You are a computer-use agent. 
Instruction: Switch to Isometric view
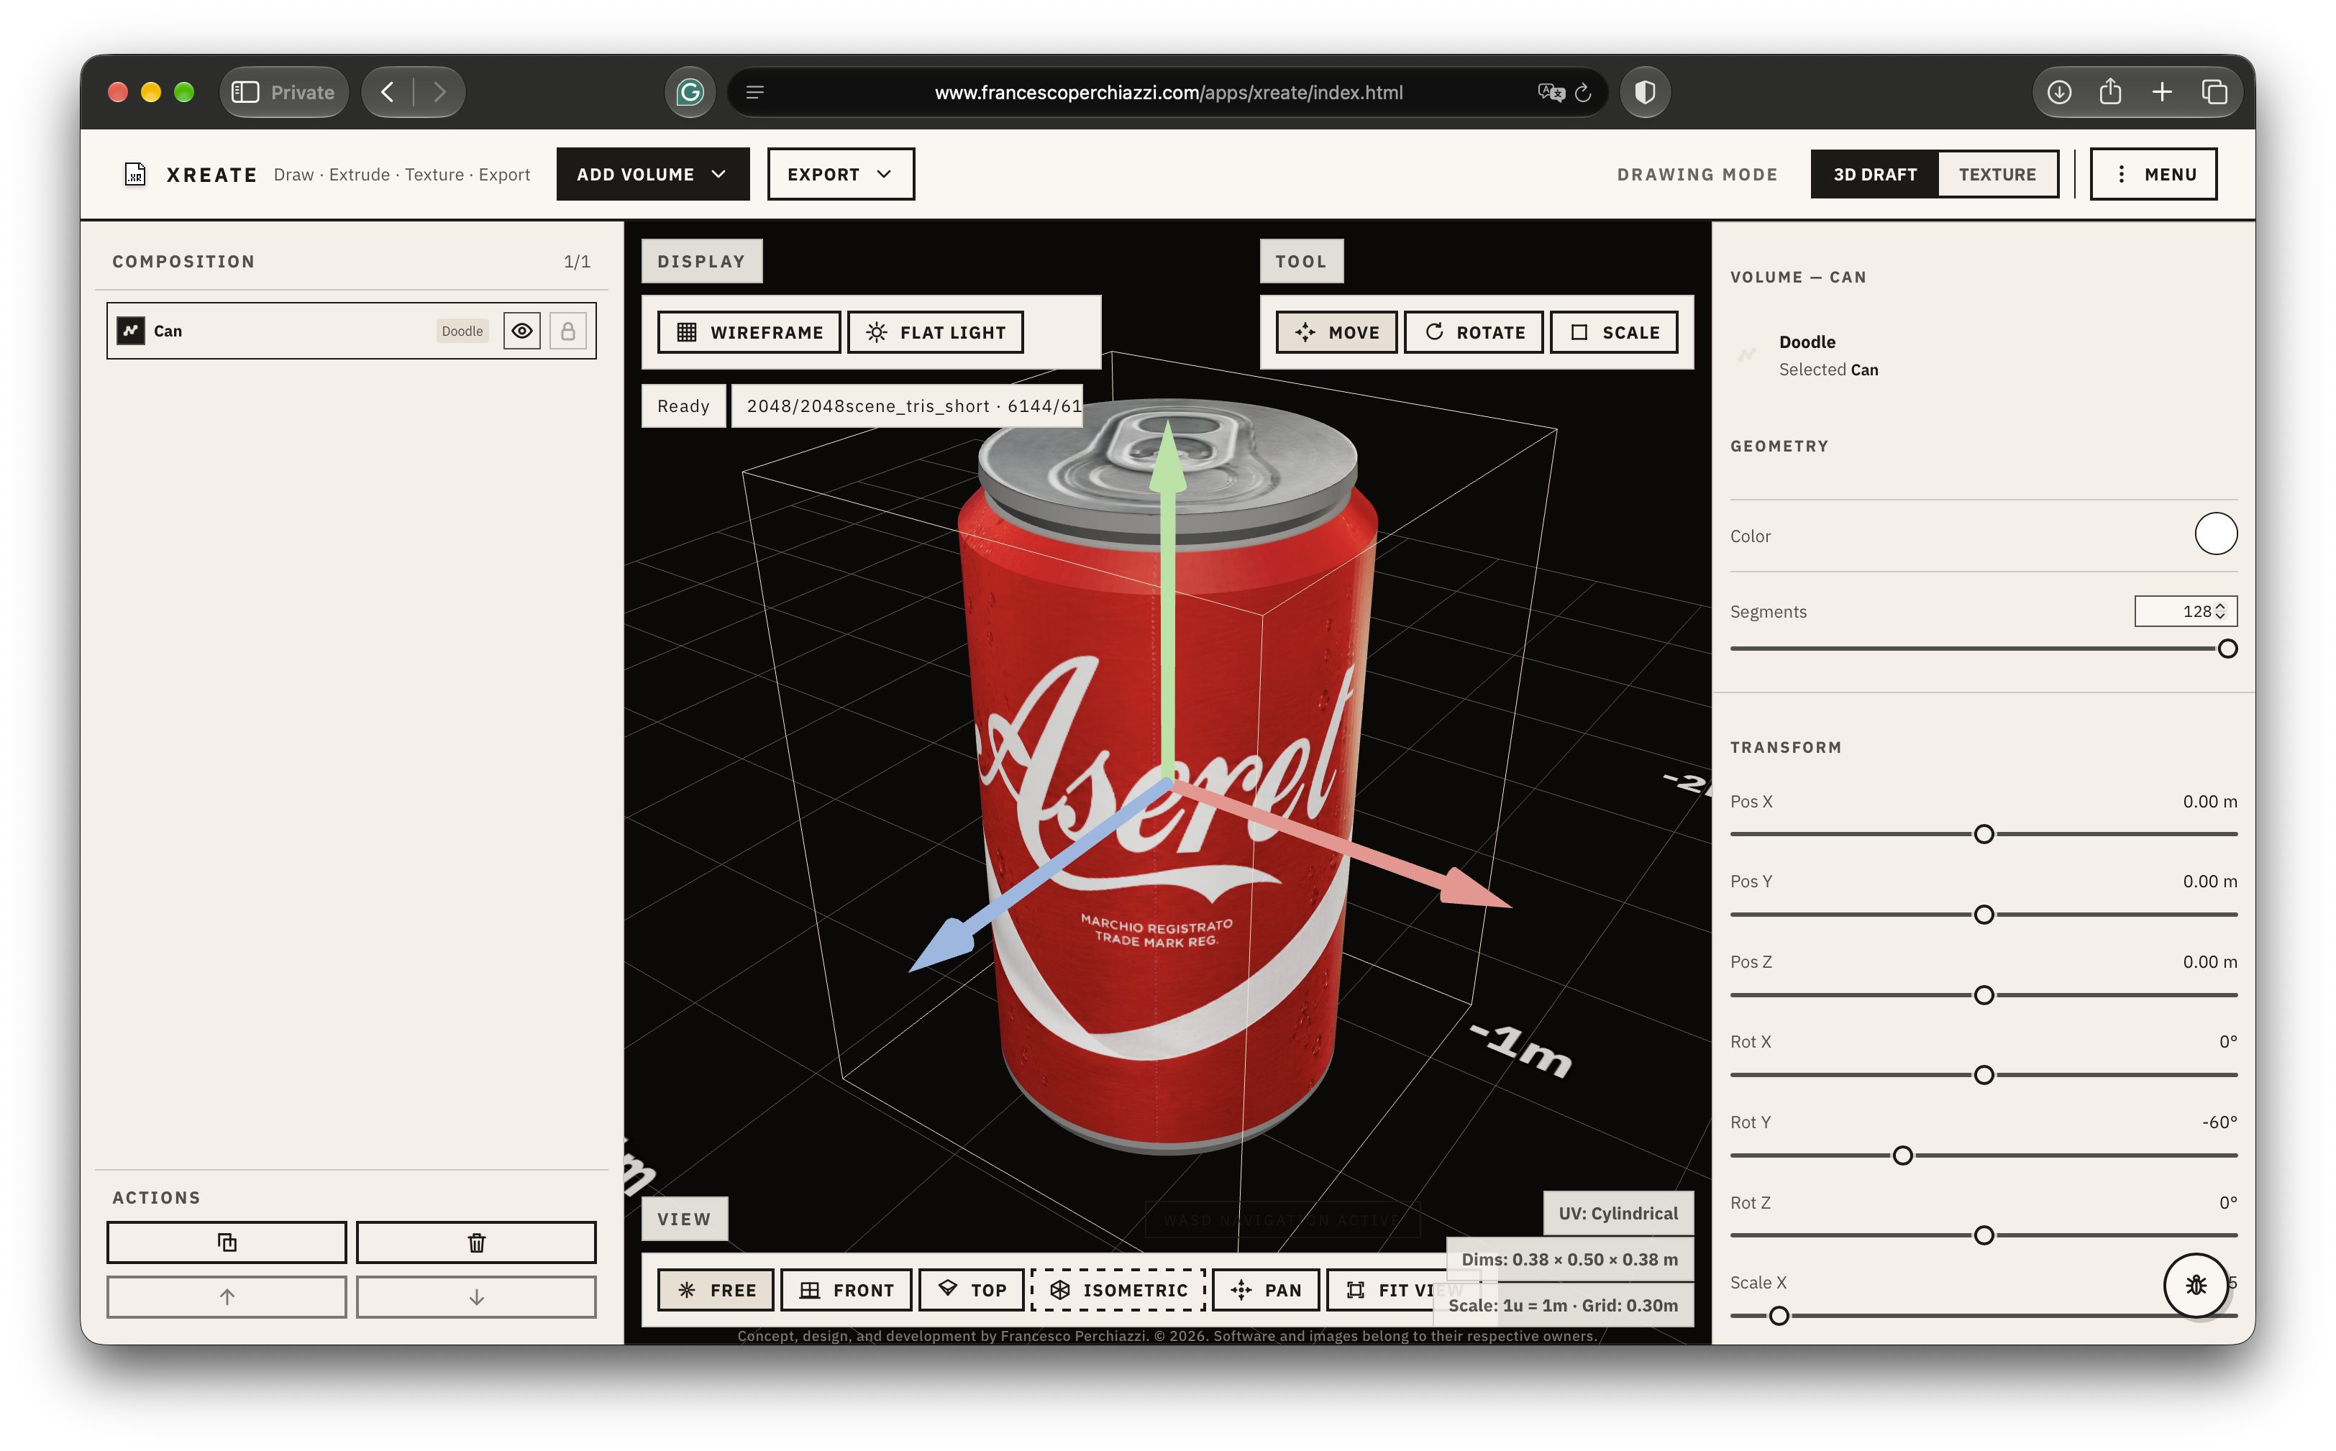point(1118,1290)
